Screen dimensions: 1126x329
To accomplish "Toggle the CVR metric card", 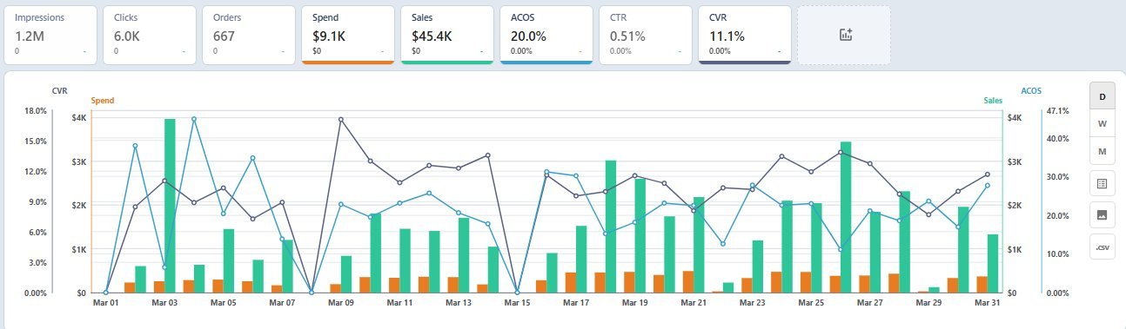I will 745,35.
